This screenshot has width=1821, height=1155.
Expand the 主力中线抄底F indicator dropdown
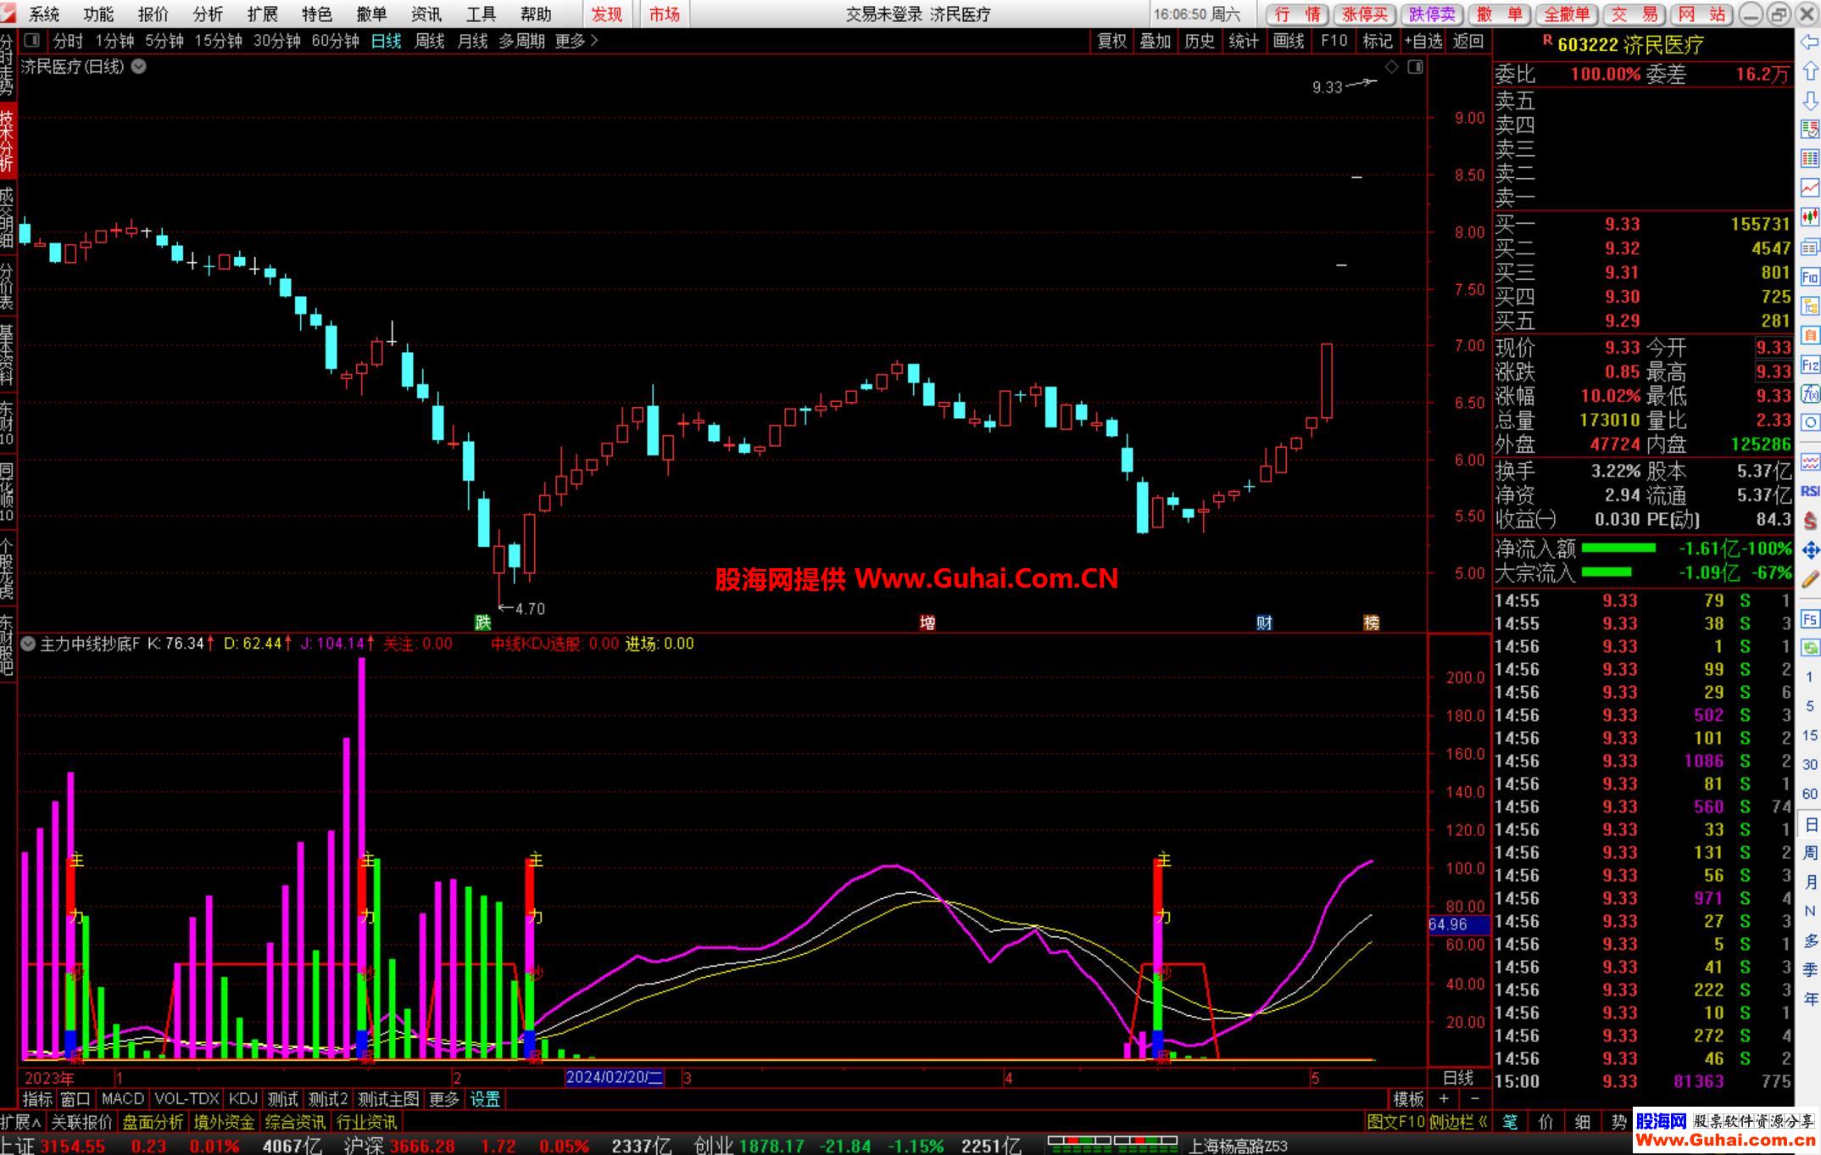pos(28,644)
